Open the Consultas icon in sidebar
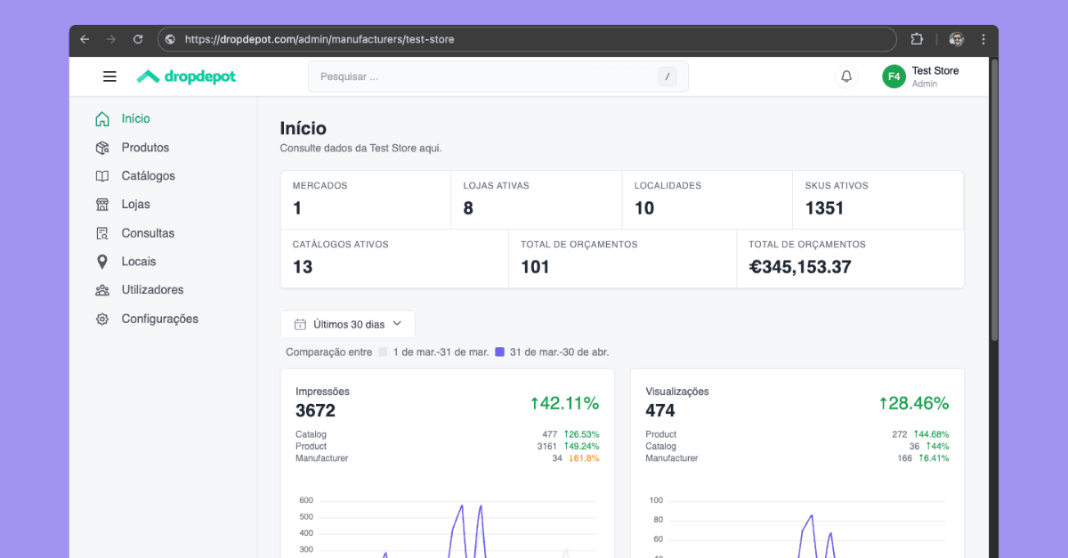This screenshot has height=558, width=1068. pos(102,232)
